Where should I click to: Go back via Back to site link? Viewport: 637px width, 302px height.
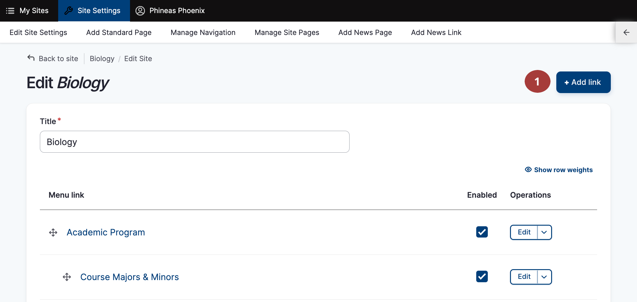tap(53, 58)
